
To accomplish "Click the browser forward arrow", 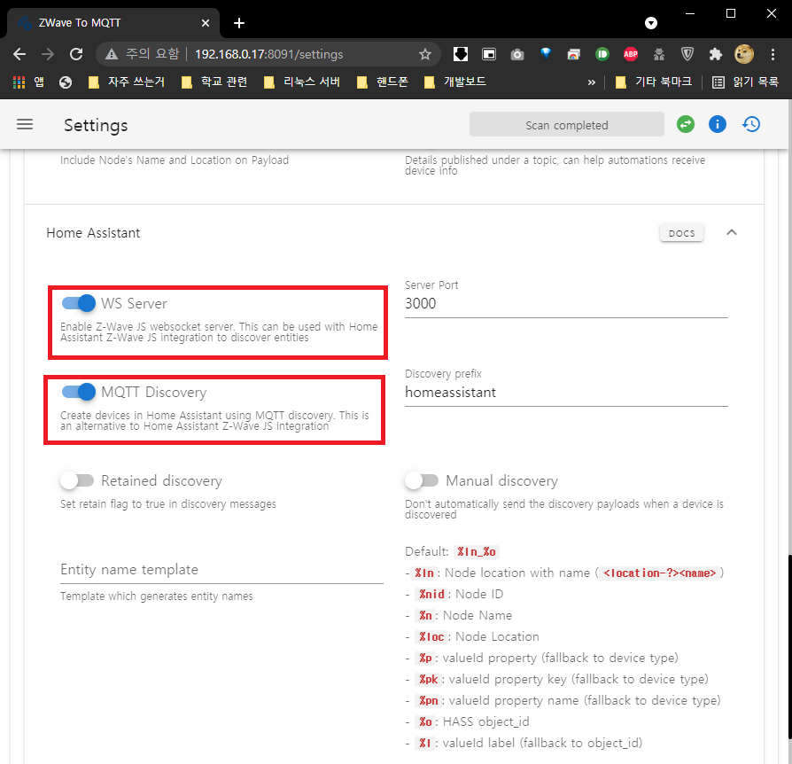I will 48,54.
